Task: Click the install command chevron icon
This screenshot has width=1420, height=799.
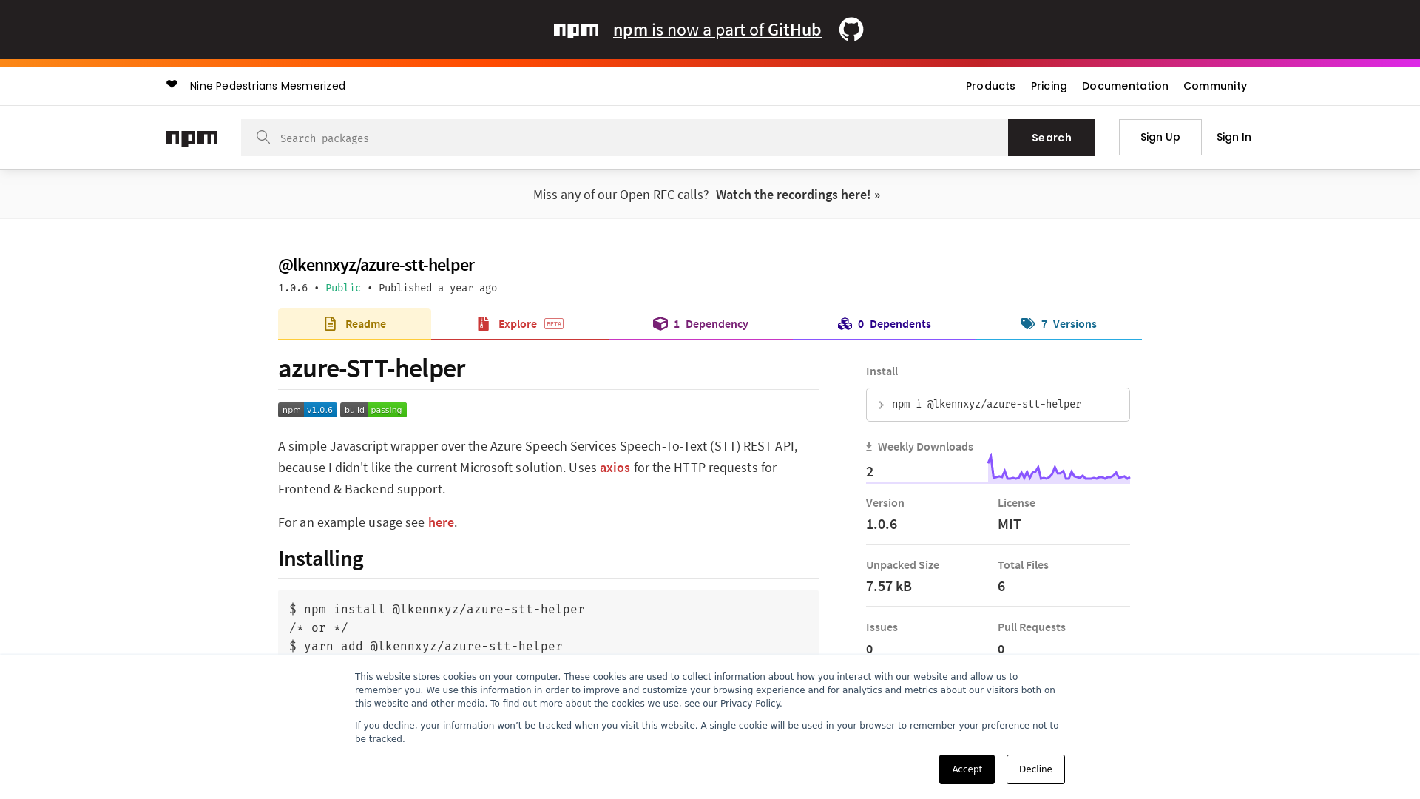Action: [x=881, y=405]
